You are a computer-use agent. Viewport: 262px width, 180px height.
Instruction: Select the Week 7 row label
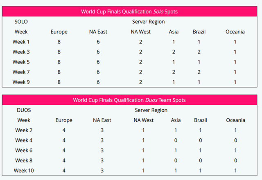click(x=21, y=72)
